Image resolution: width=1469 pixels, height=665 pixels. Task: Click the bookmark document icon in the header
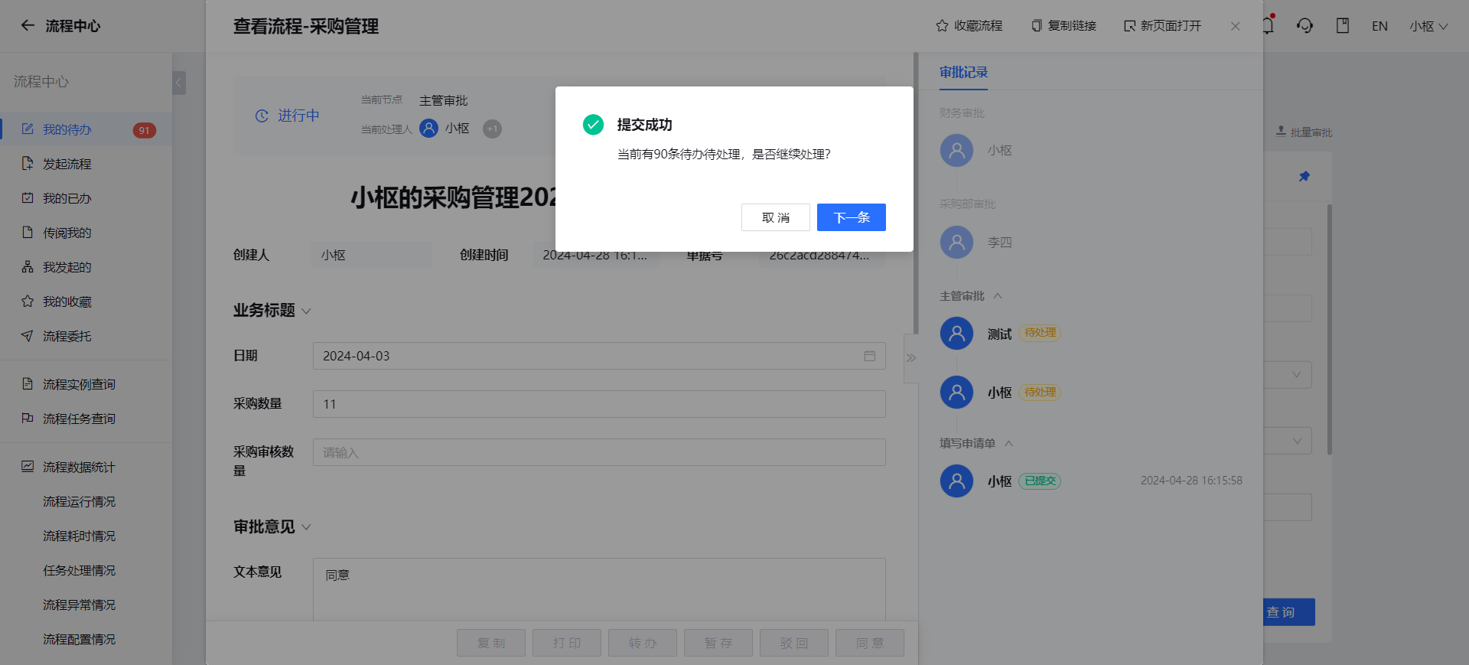click(x=1343, y=26)
